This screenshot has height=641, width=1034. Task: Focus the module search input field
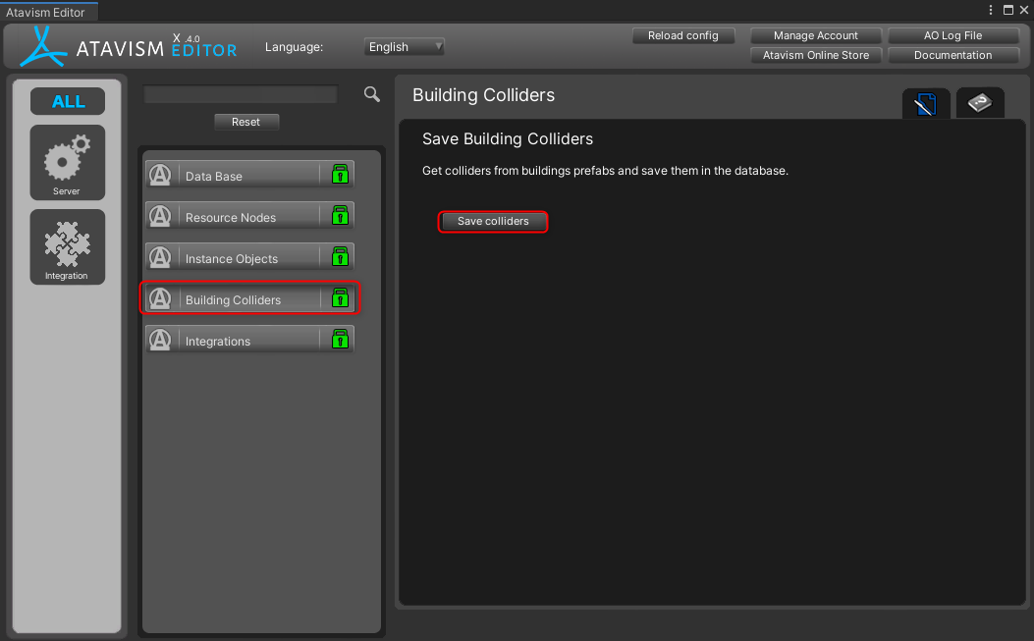[241, 95]
